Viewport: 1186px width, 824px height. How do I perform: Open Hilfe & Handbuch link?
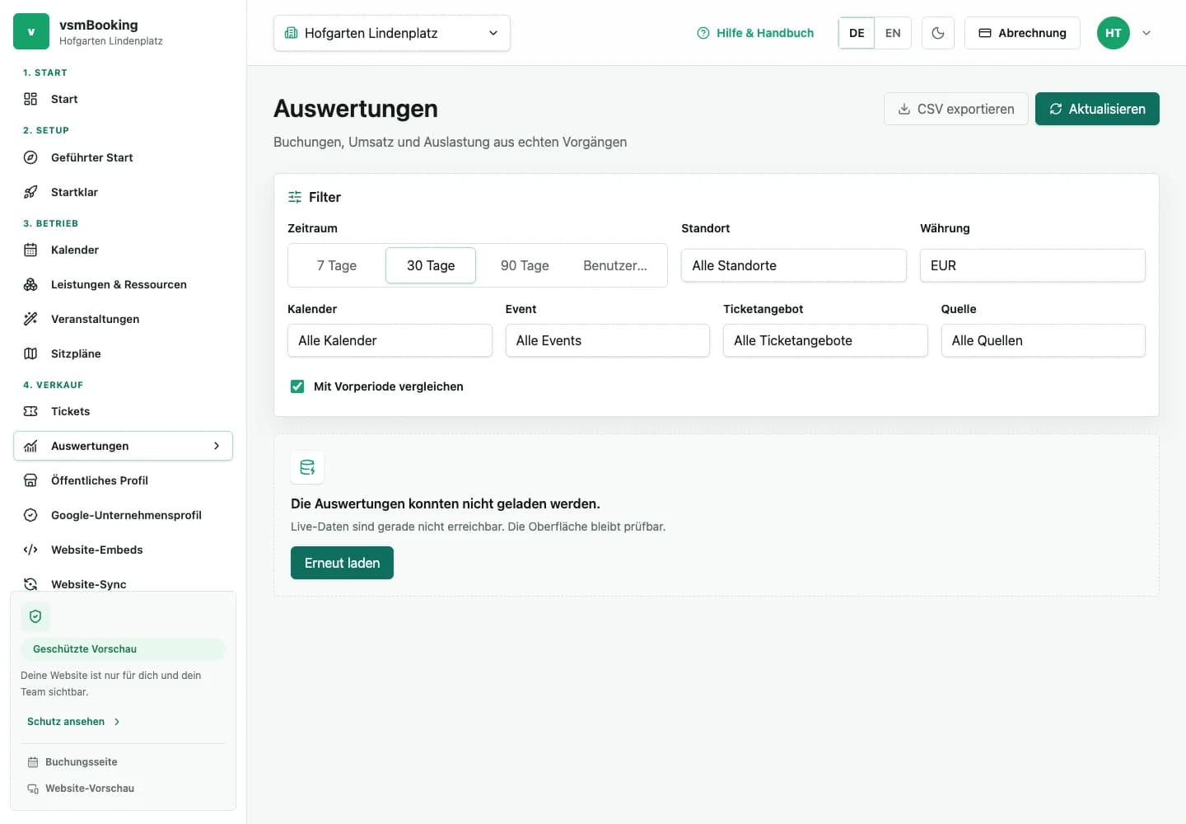click(755, 33)
